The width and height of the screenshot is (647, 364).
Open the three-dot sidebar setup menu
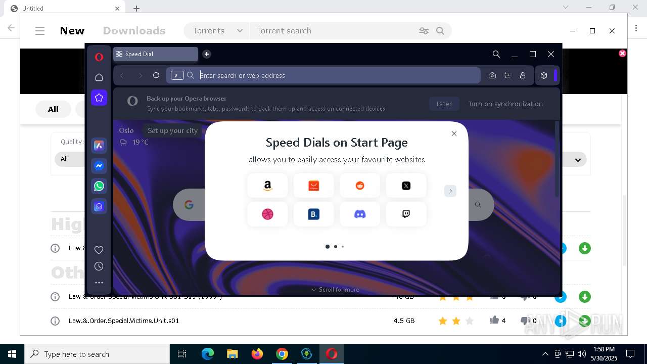tap(99, 283)
